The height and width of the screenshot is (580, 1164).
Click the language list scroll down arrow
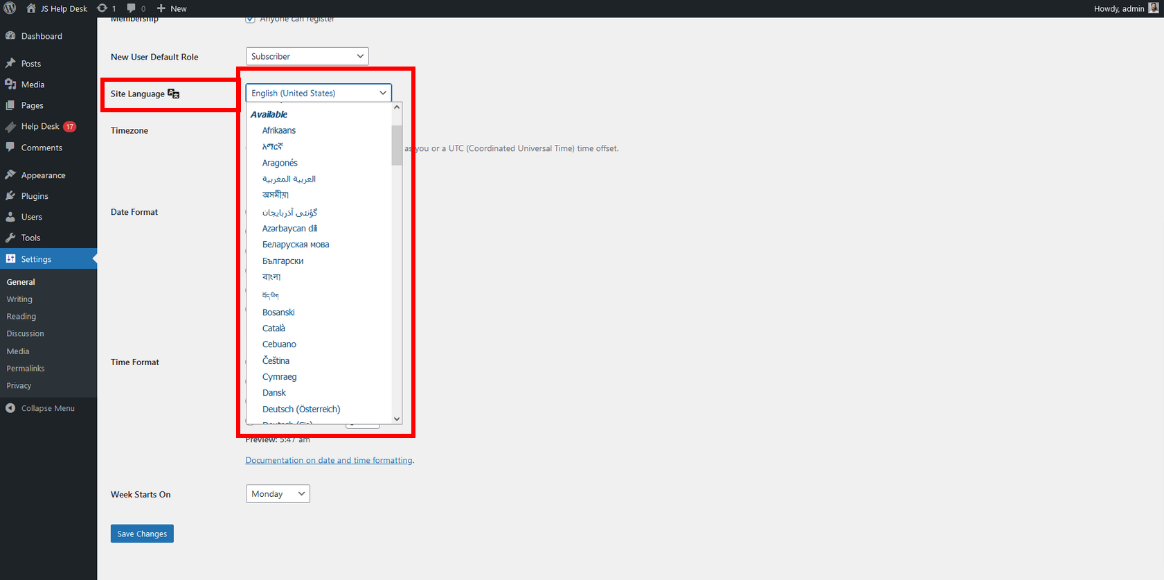397,419
